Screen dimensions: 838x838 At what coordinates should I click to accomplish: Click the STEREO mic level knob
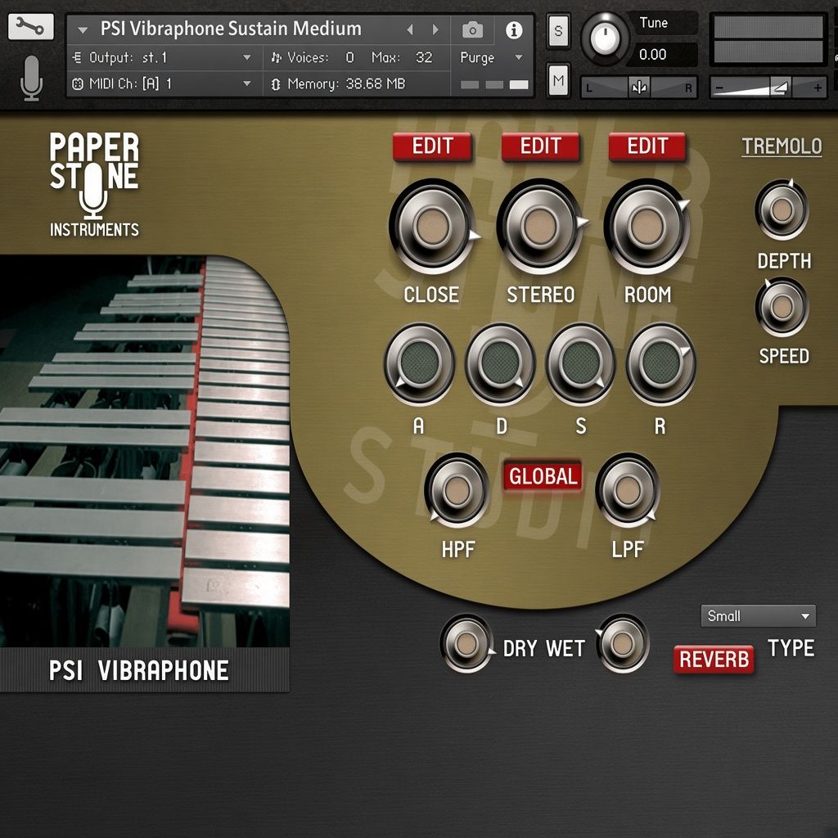pyautogui.click(x=540, y=227)
